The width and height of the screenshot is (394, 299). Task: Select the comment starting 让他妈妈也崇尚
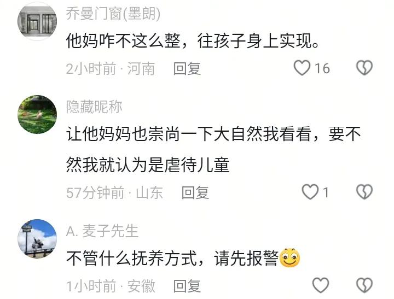tap(213, 149)
